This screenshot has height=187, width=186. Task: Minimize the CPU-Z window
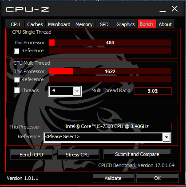[162, 9]
